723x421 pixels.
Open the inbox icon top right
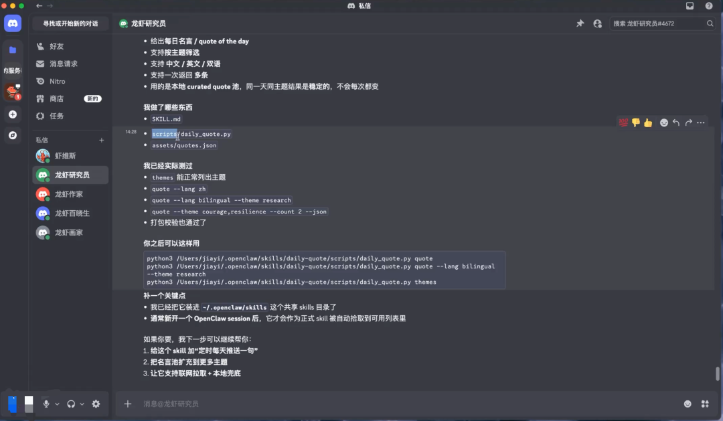[690, 6]
